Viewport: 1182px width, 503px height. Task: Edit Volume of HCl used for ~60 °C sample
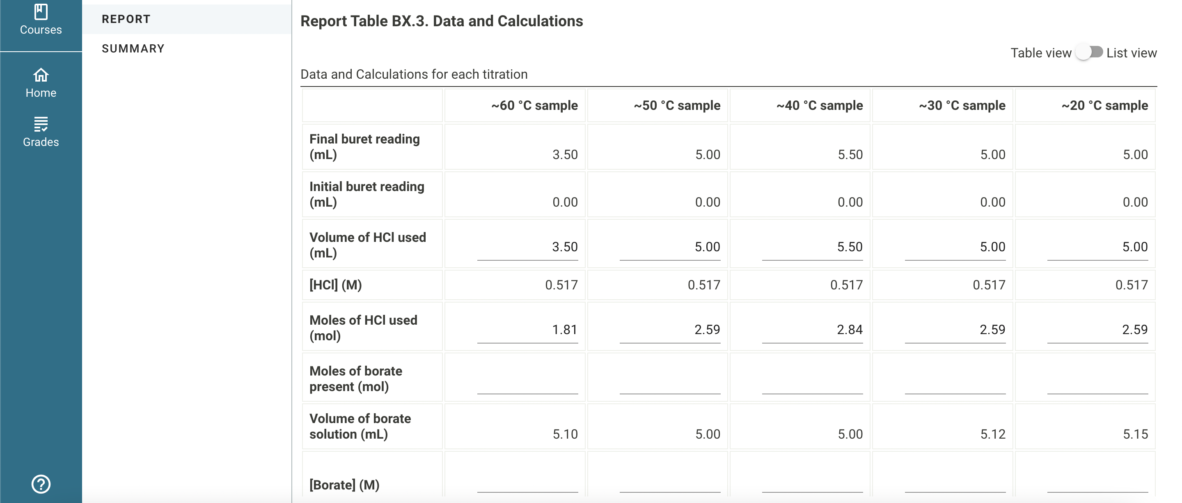527,248
